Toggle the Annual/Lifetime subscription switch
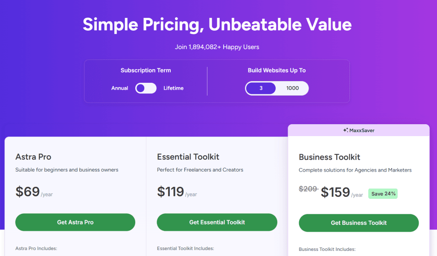Screen dimensions: 437x256 [x=146, y=88]
